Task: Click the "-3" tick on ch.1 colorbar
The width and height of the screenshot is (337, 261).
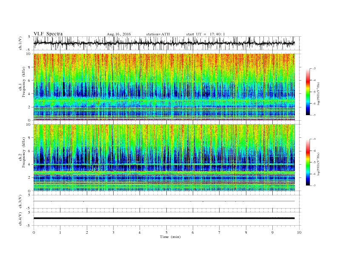Action: [314, 69]
